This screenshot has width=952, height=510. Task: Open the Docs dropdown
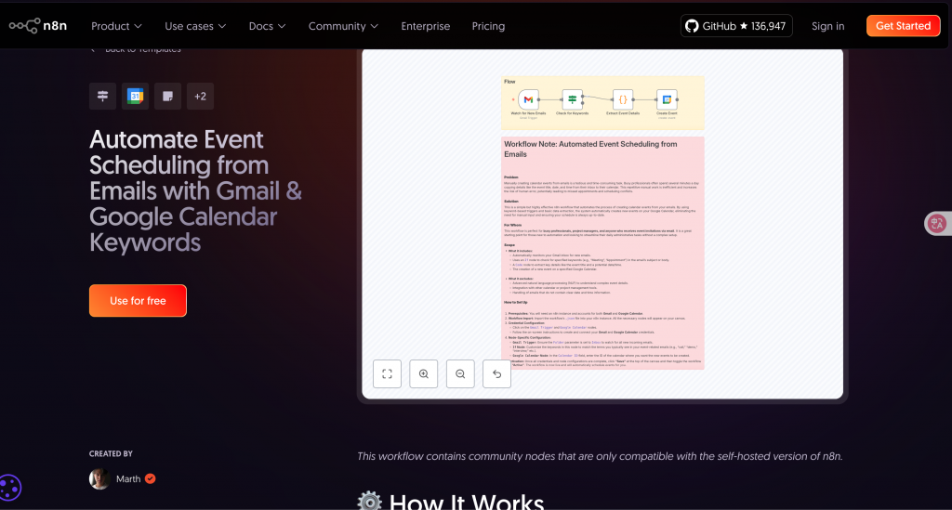tap(267, 26)
